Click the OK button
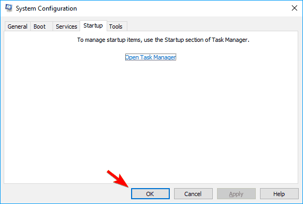 click(150, 194)
